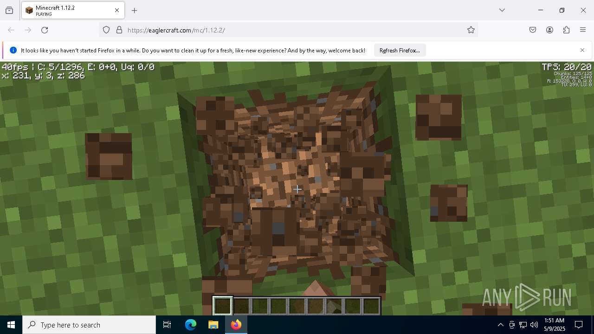The image size is (594, 334).
Task: Open the clock showing 1:51 AM
Action: [x=554, y=325]
